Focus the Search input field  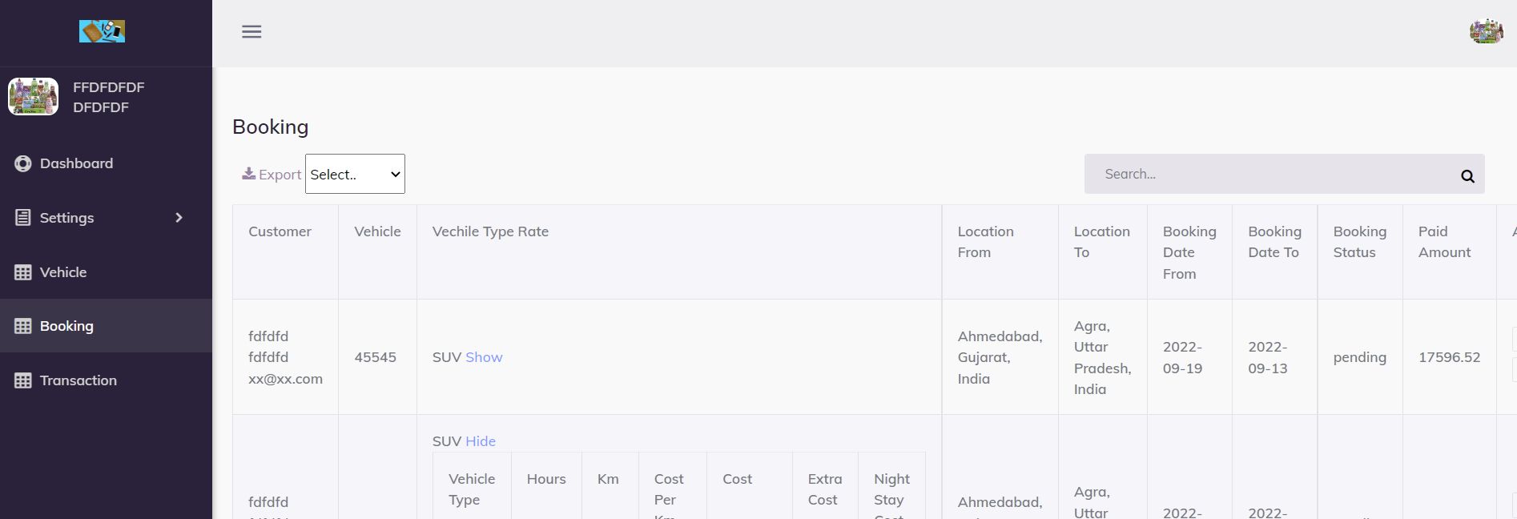[1274, 174]
